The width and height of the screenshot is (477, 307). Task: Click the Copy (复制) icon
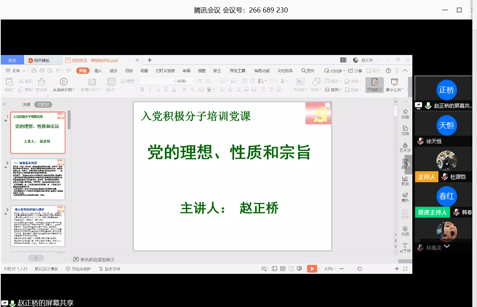pos(21,89)
